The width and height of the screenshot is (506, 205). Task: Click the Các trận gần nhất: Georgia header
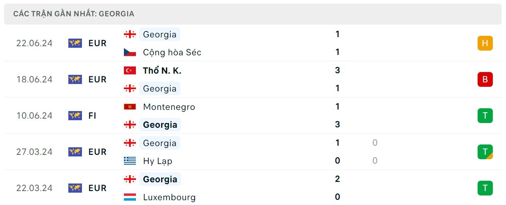click(x=74, y=14)
